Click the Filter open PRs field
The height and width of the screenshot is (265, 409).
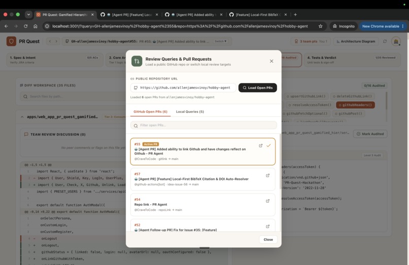pyautogui.click(x=203, y=125)
